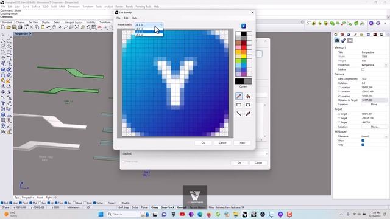The height and width of the screenshot is (219, 390).
Task: Choose the rectangle drawing tool
Action: coord(239,105)
